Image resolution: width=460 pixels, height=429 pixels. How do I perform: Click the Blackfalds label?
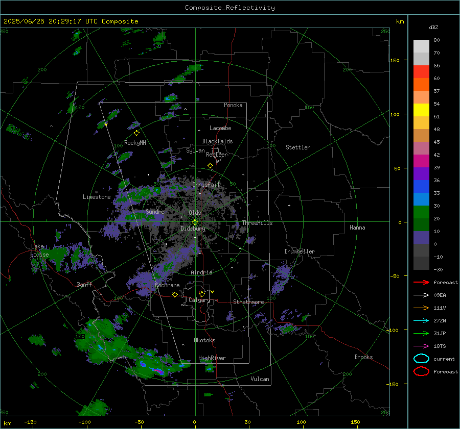217,141
